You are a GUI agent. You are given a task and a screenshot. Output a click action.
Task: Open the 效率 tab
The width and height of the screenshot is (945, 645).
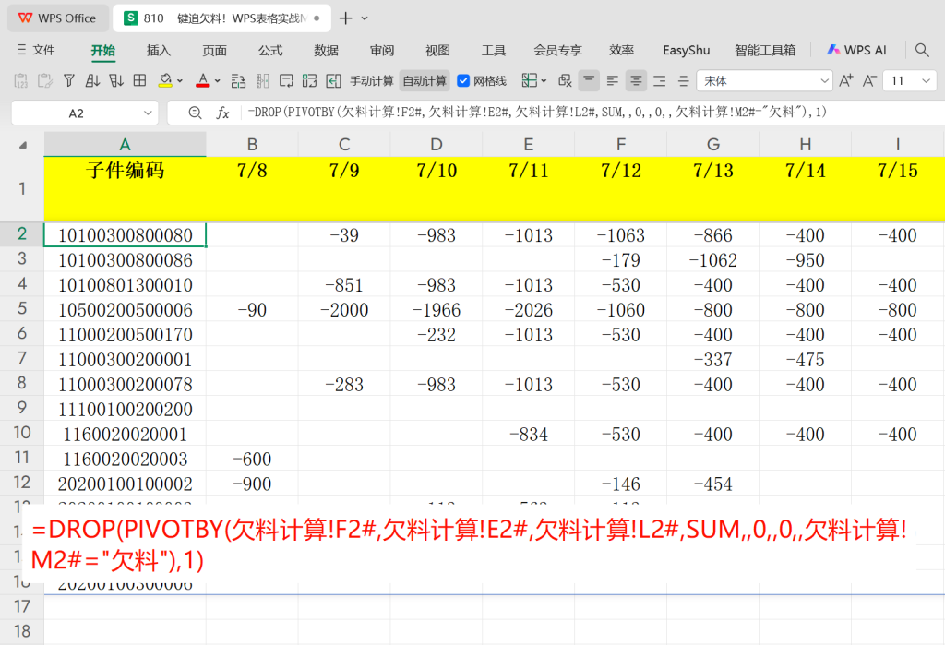click(x=621, y=51)
